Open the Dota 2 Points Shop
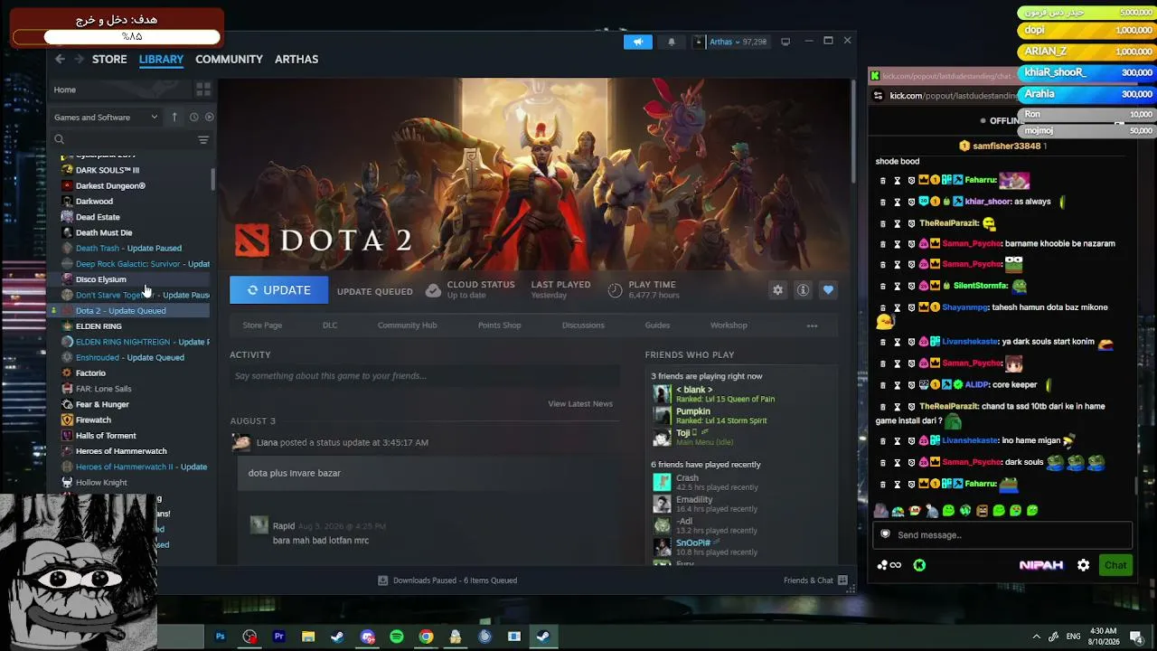The width and height of the screenshot is (1157, 651). tap(499, 325)
